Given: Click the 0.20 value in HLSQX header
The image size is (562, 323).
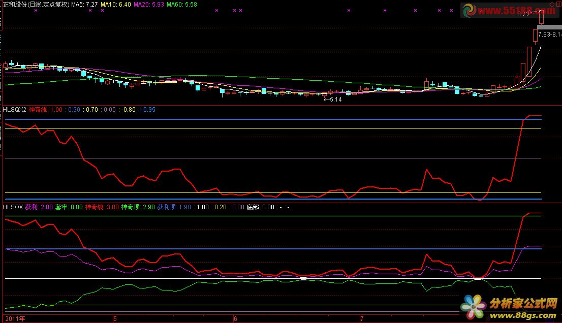Looking at the screenshot, I should click(x=221, y=207).
